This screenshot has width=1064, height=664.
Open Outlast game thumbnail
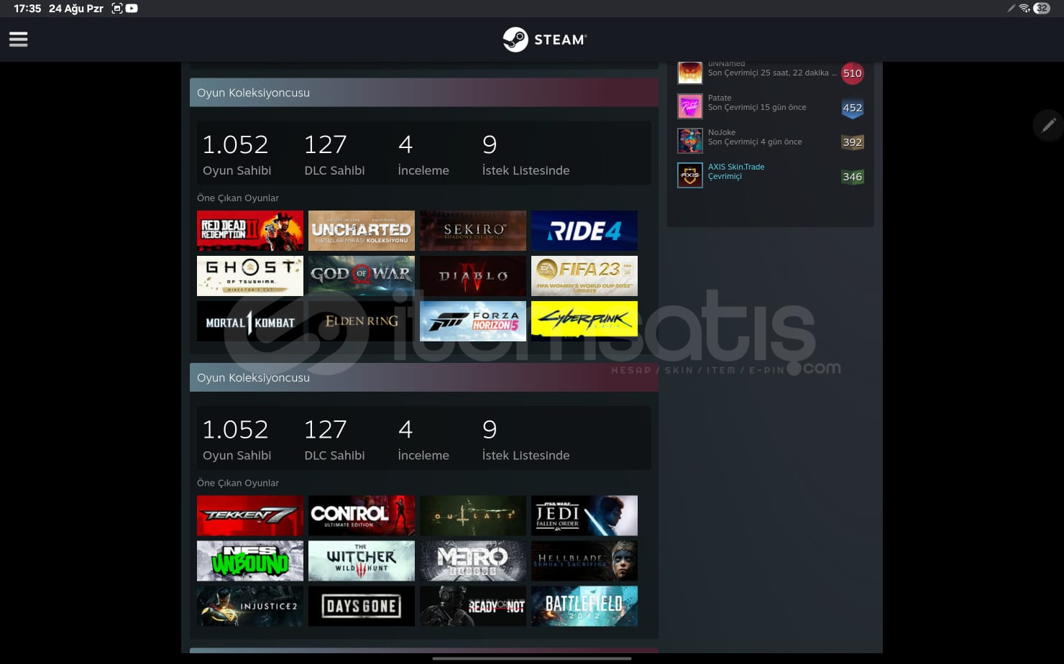tap(473, 515)
